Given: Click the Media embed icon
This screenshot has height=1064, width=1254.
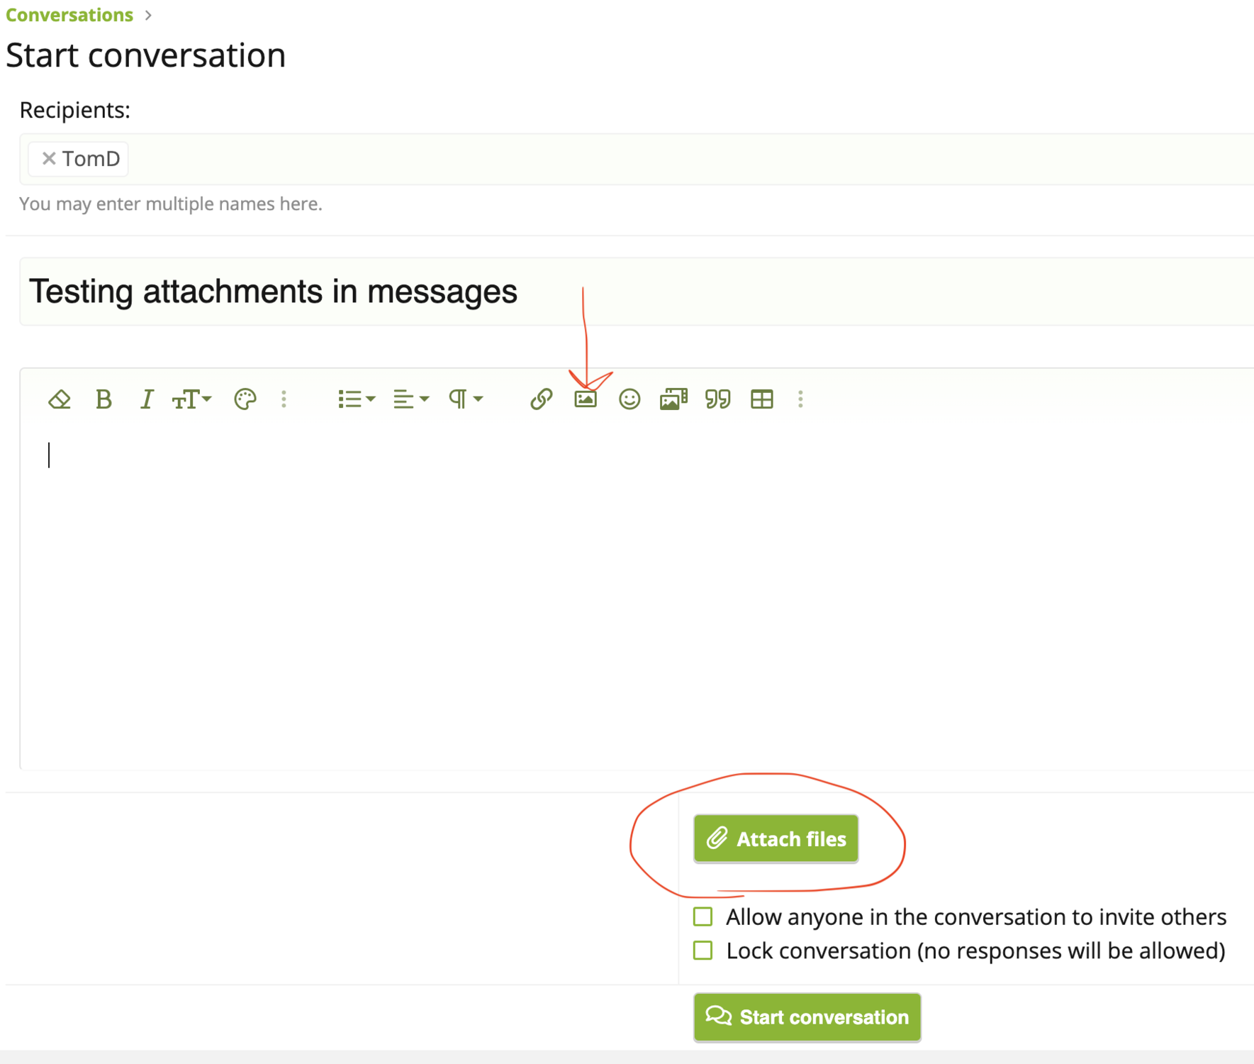Looking at the screenshot, I should [673, 399].
